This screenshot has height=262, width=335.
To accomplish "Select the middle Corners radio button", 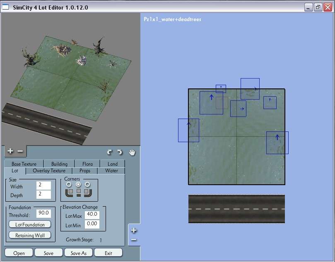I will 78,184.
